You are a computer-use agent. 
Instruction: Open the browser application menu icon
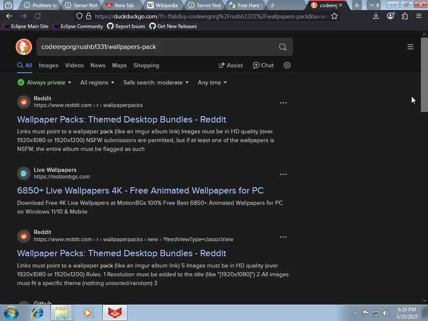point(419,16)
